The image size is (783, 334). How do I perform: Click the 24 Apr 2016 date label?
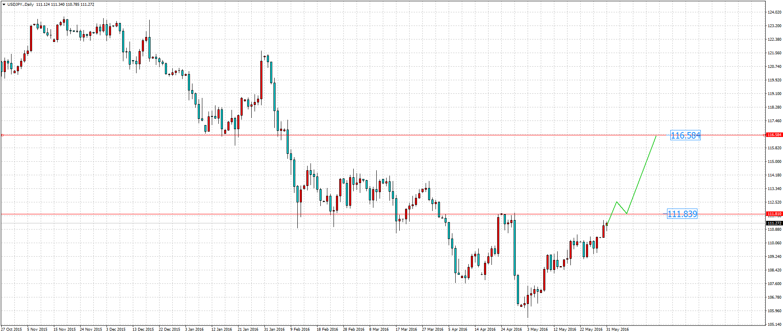511,329
